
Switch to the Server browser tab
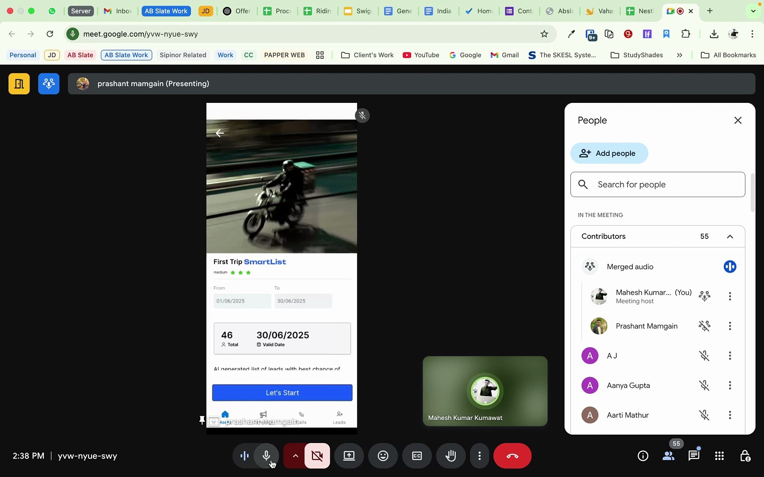tap(80, 11)
